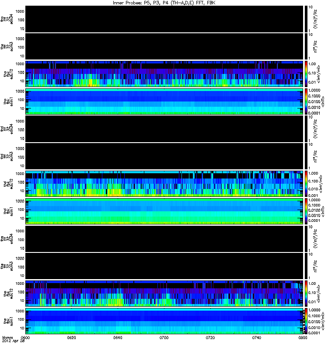
Task: Click the the fbk scm1 color bar
Action: [x=306, y=322]
